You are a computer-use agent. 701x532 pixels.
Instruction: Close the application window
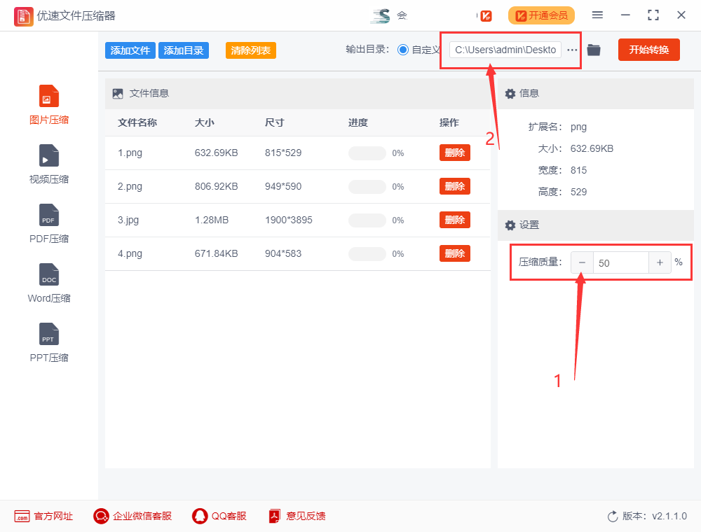click(x=681, y=15)
